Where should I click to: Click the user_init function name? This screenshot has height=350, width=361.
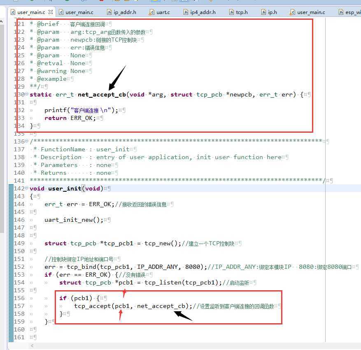tap(65, 188)
